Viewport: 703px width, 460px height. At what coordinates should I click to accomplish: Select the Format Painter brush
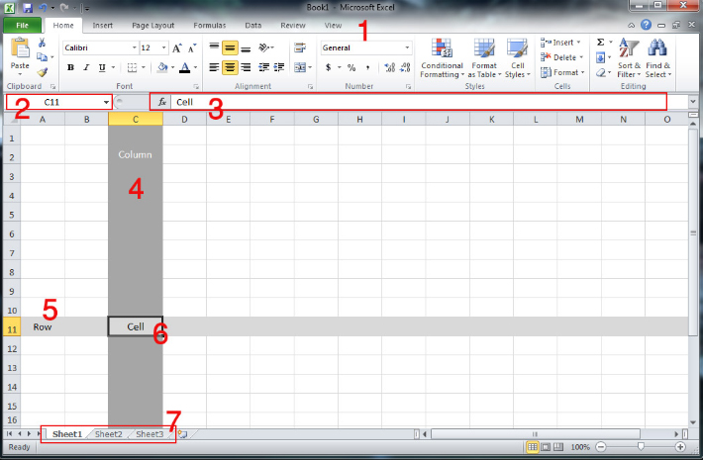pos(43,72)
